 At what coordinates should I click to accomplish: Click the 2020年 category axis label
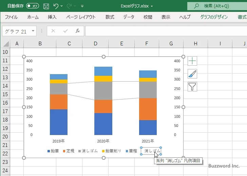point(103,141)
